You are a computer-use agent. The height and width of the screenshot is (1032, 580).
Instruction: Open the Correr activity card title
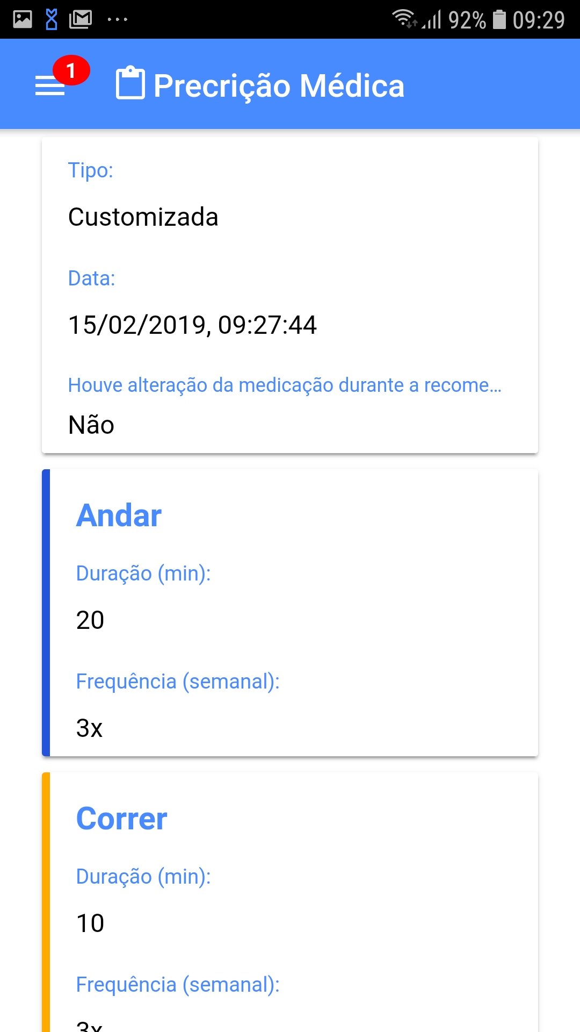pos(121,819)
